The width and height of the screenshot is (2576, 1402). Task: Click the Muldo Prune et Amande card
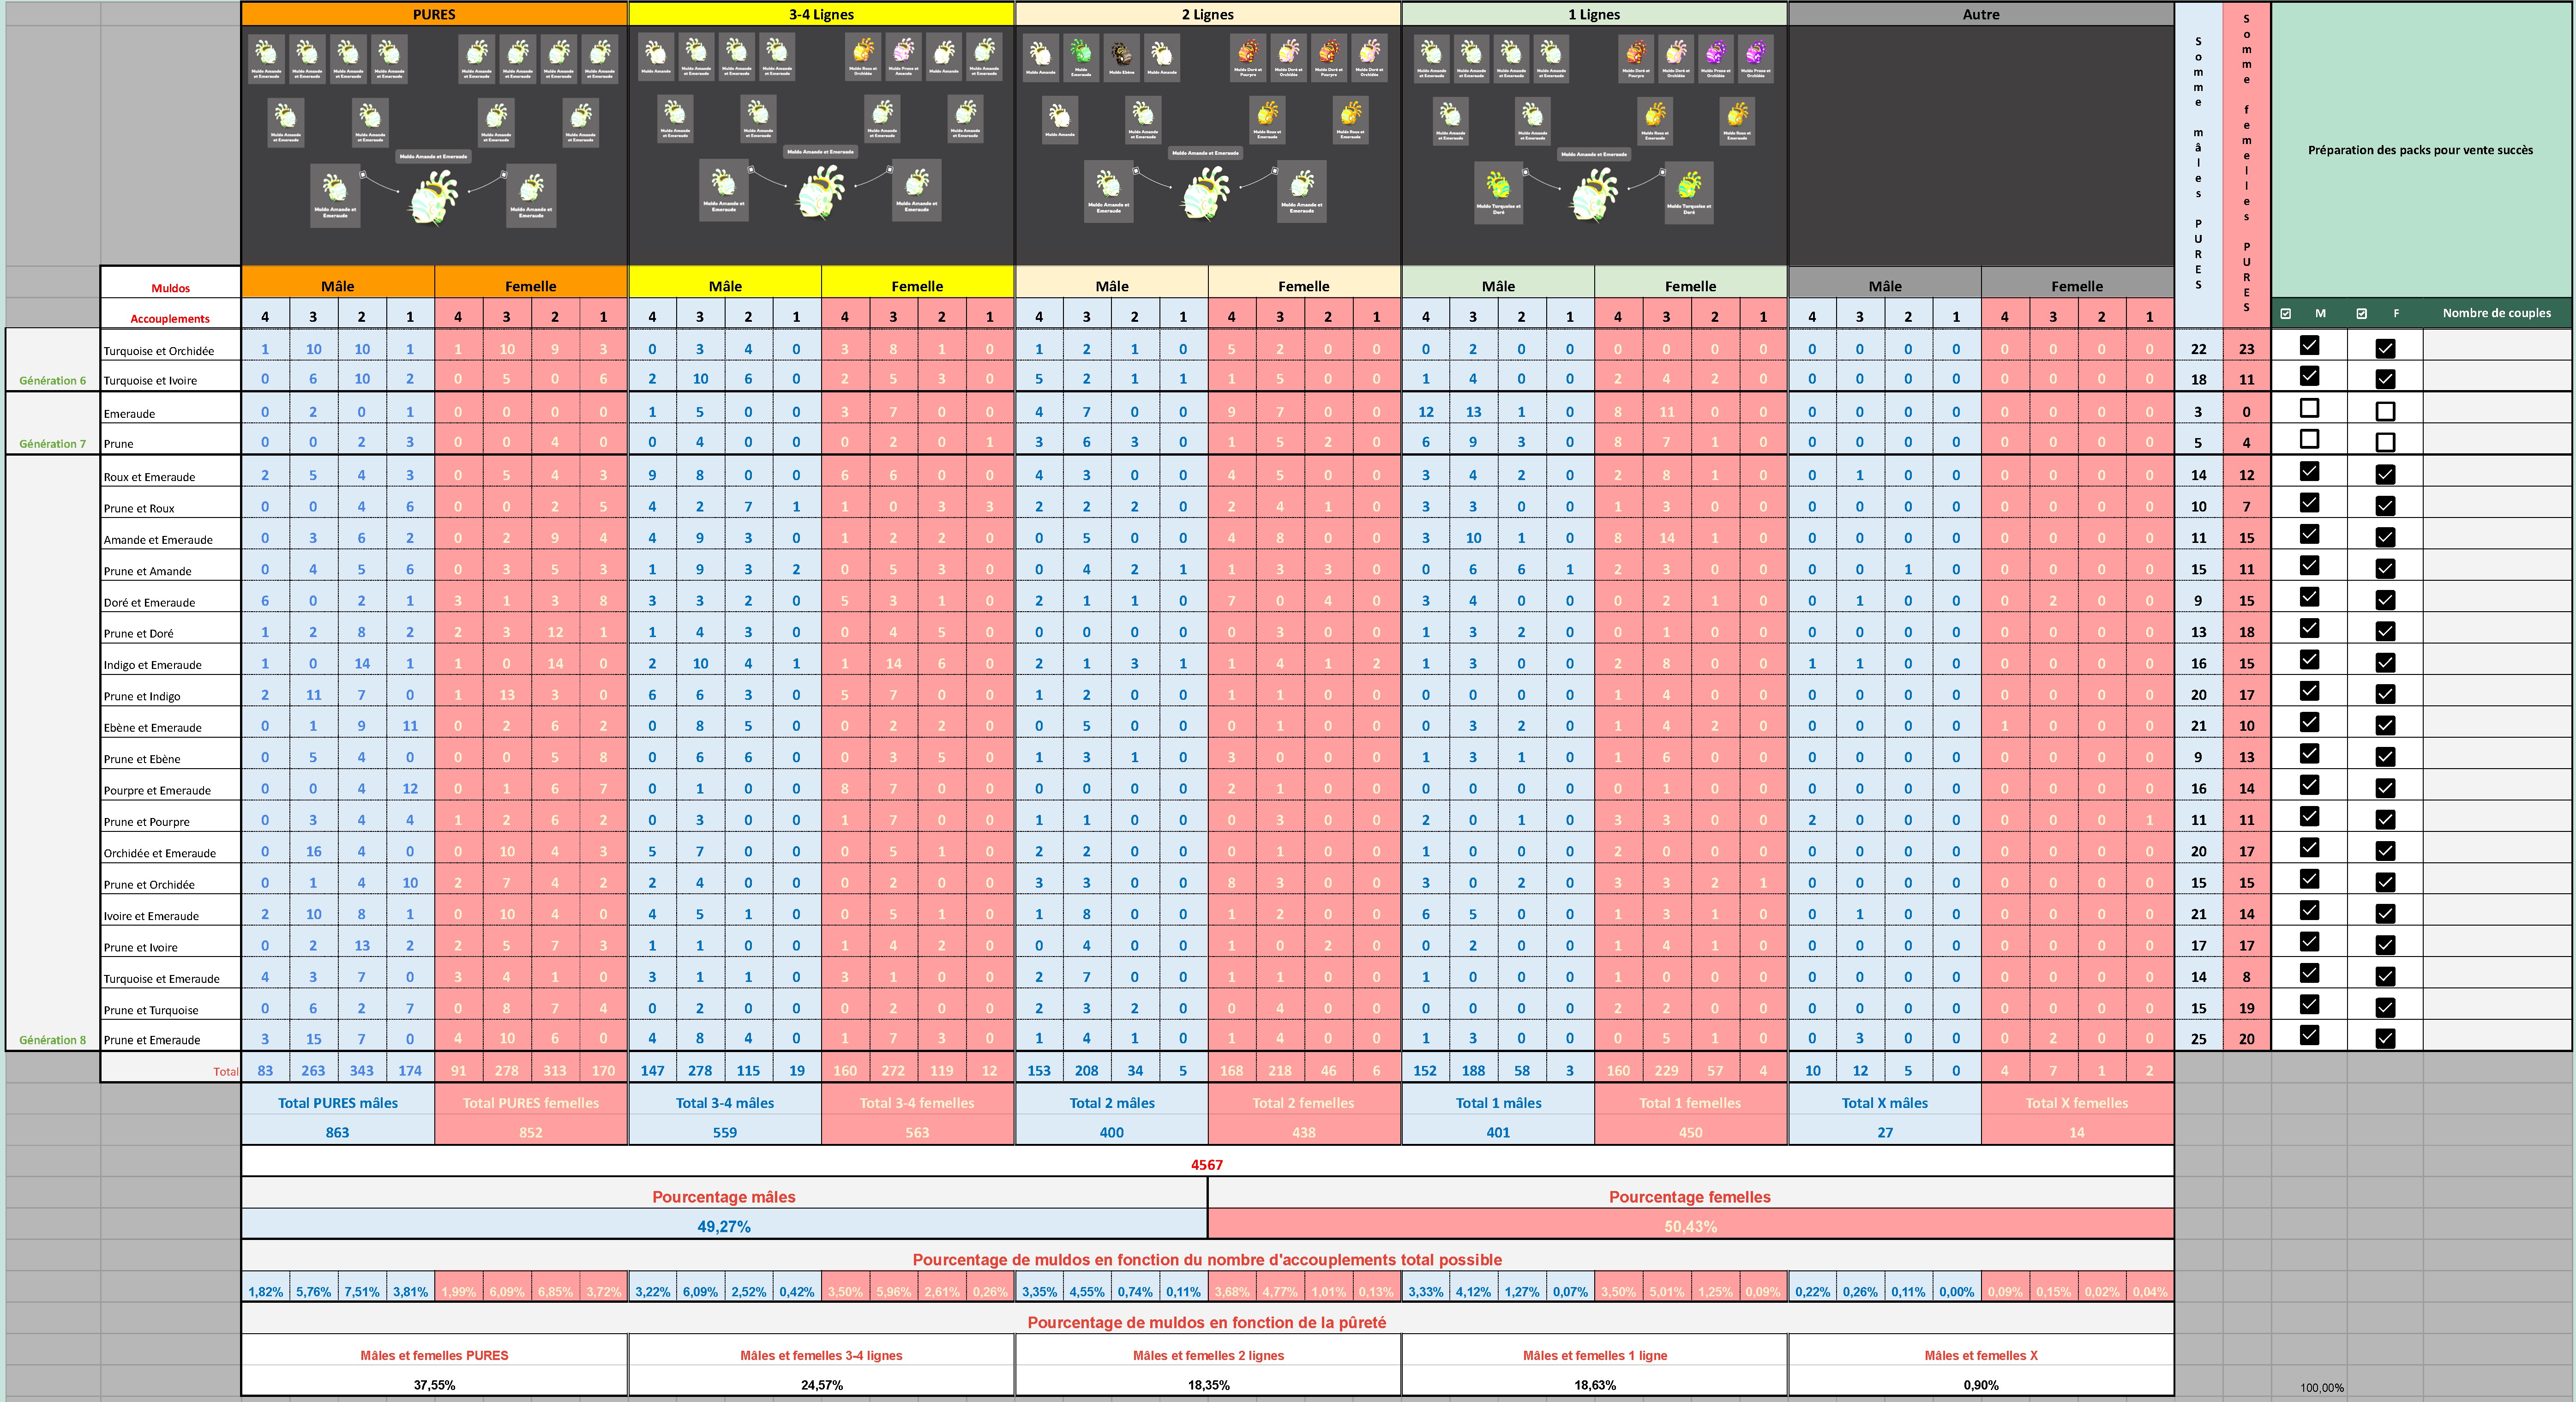904,57
